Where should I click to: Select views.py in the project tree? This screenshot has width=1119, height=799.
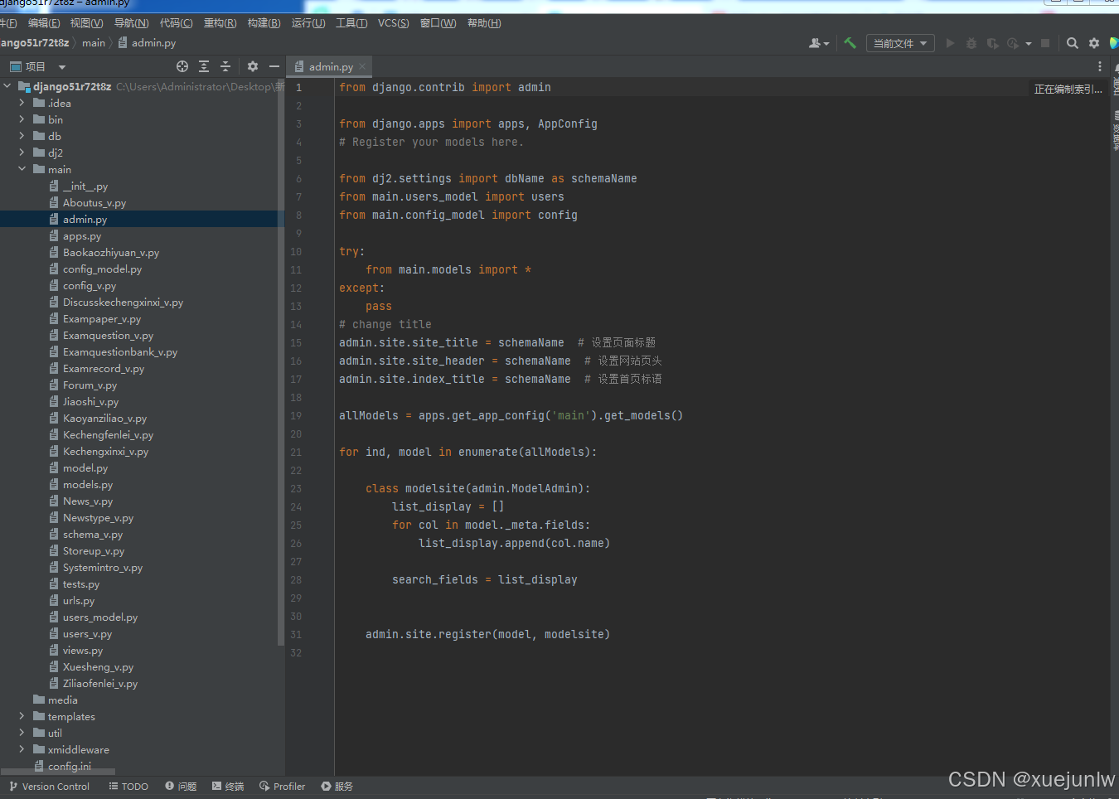[83, 651]
